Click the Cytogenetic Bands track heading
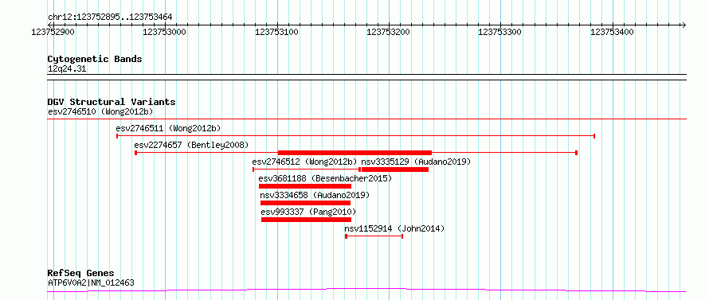 coord(95,59)
